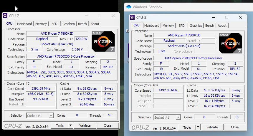The height and width of the screenshot is (136, 253).
Task: Open Graphics tab in sandbox CPU-Z window
Action: coord(196,26)
